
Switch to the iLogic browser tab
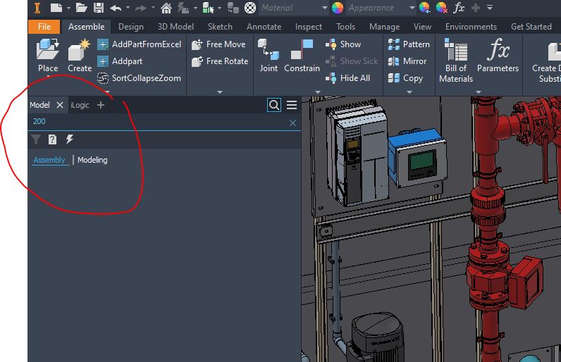tap(80, 105)
